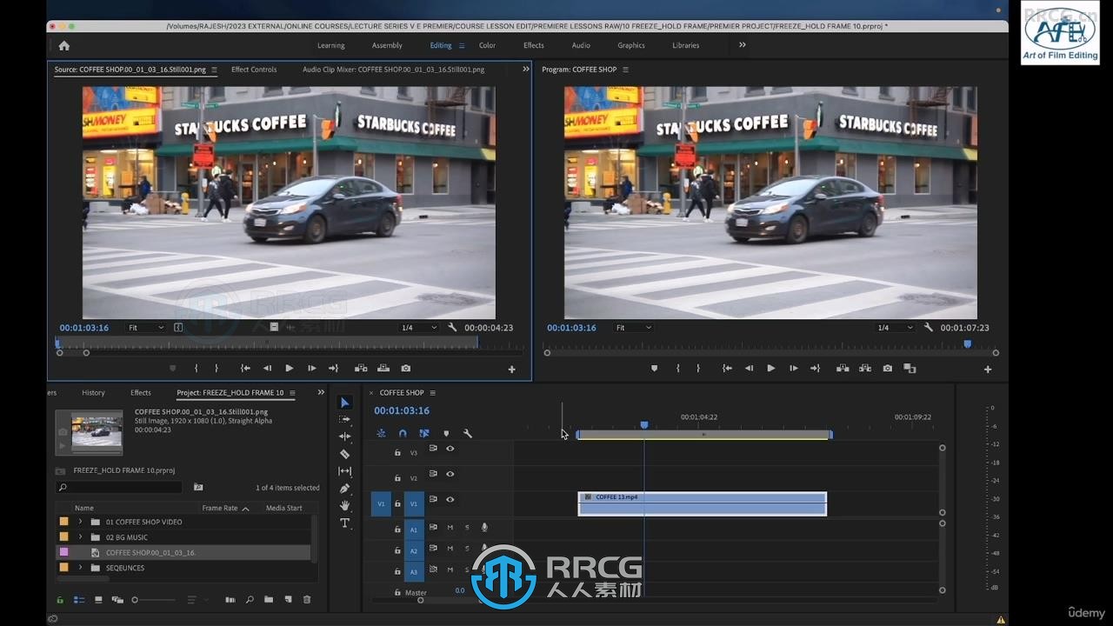1113x626 pixels.
Task: Open timeline display settings wrench
Action: tap(467, 433)
